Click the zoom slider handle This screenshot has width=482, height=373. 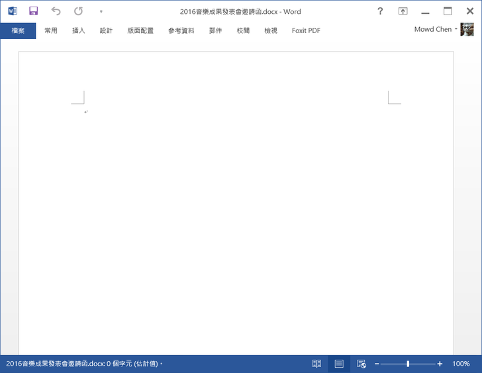(408, 364)
